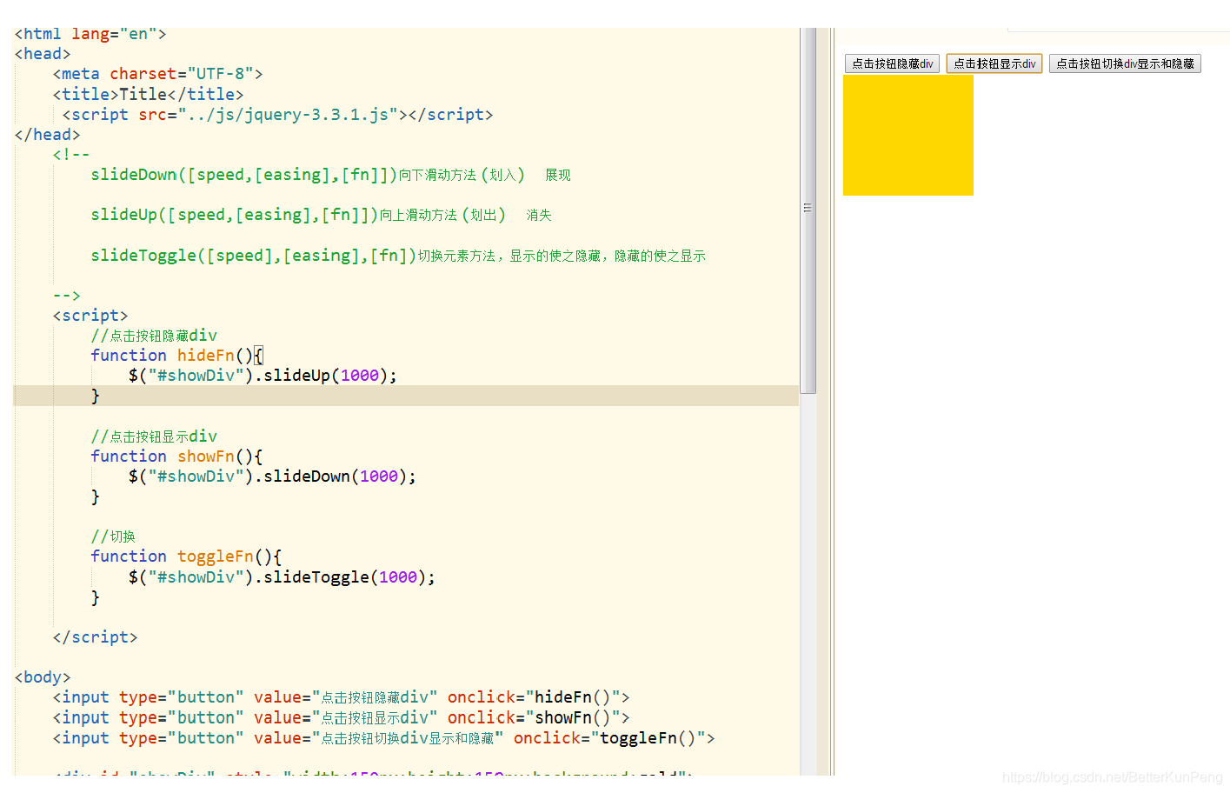Screen dimensions: 1230x793
Task: Click the opening '<head>' tag
Action: point(43,54)
